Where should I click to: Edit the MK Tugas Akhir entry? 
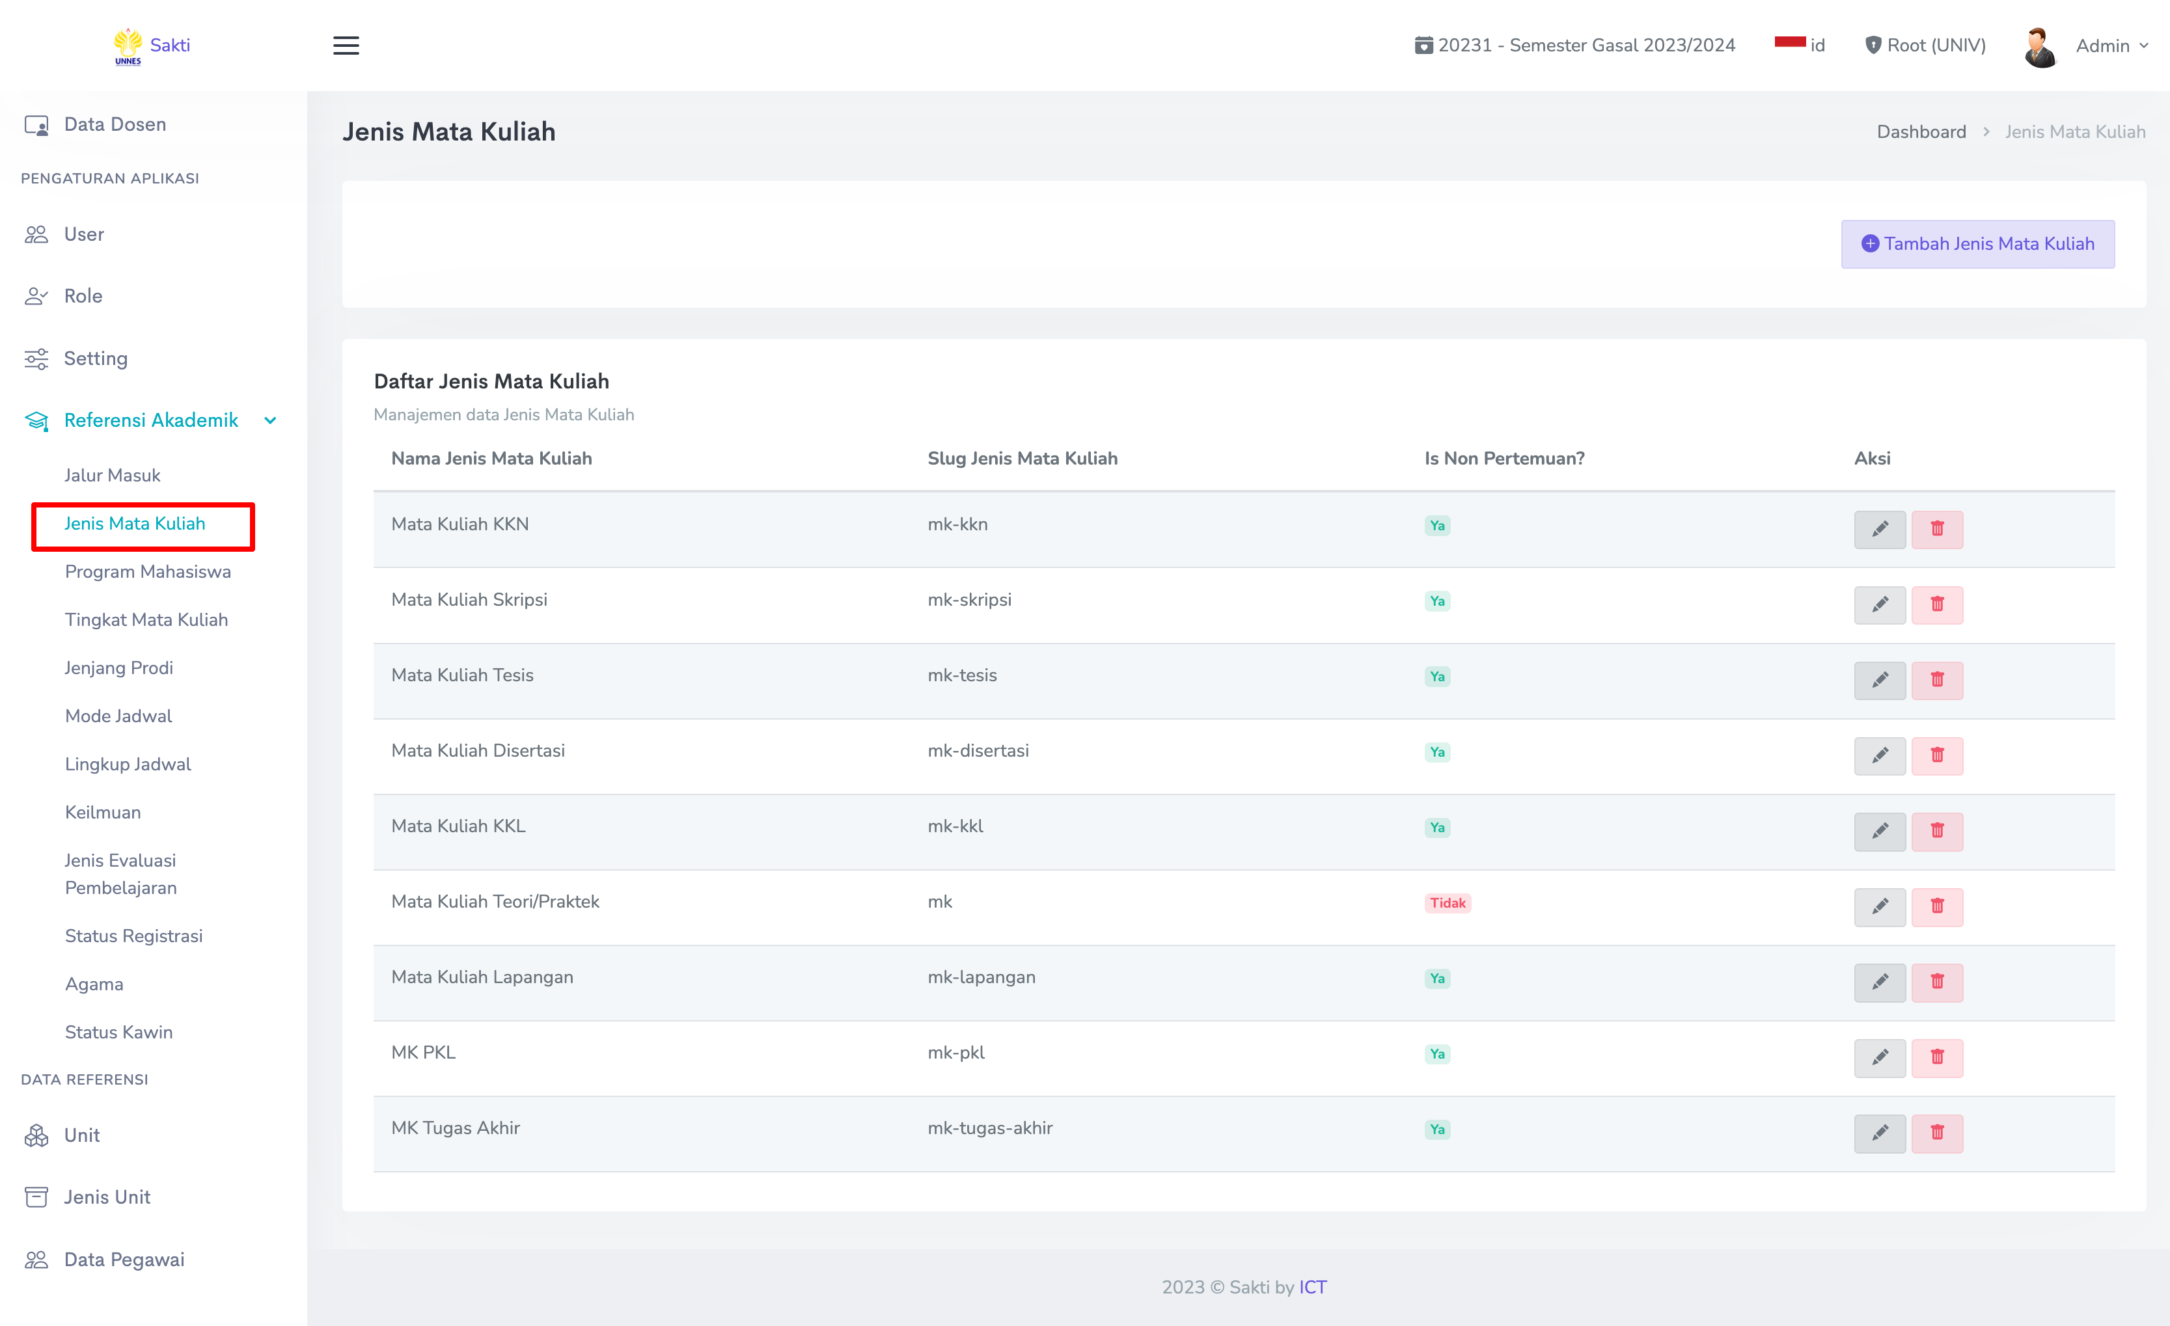tap(1879, 1133)
